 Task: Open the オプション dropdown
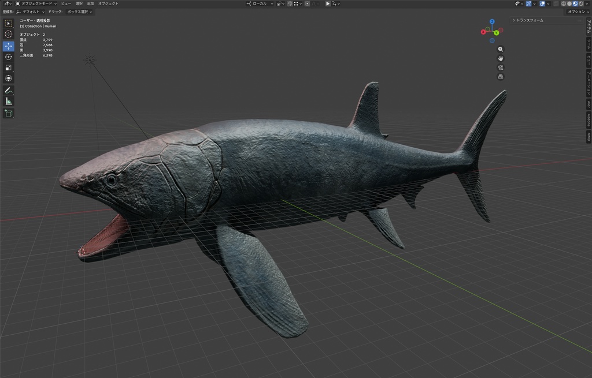point(578,12)
